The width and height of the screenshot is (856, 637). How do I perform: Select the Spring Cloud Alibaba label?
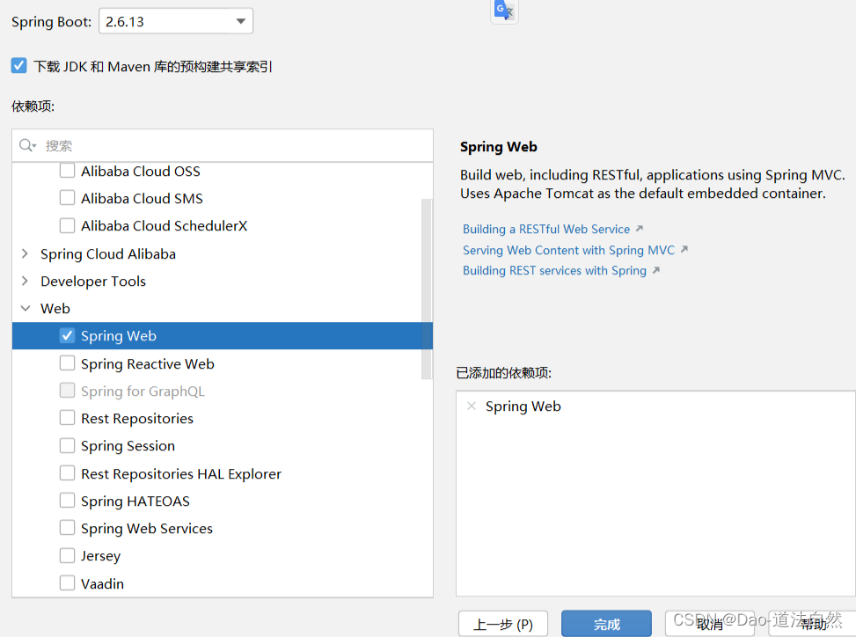pyautogui.click(x=107, y=253)
